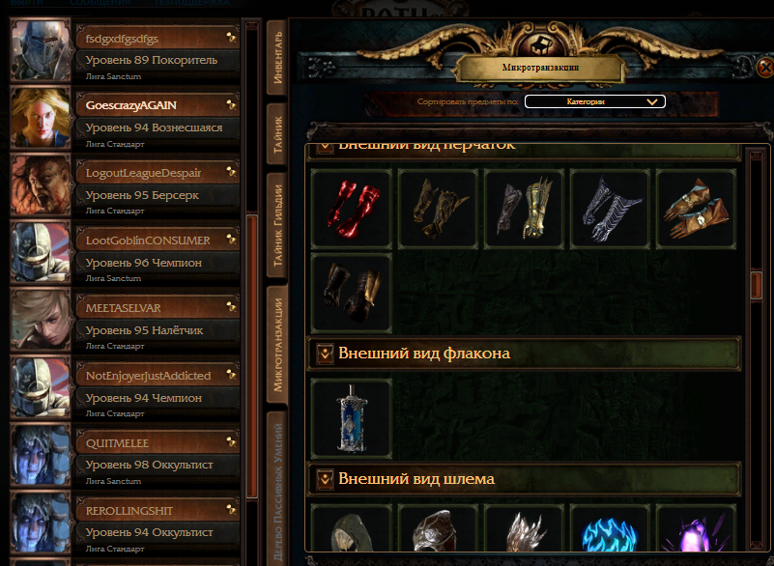This screenshot has width=774, height=566.
Task: Open the Категории sort dropdown
Action: point(595,101)
